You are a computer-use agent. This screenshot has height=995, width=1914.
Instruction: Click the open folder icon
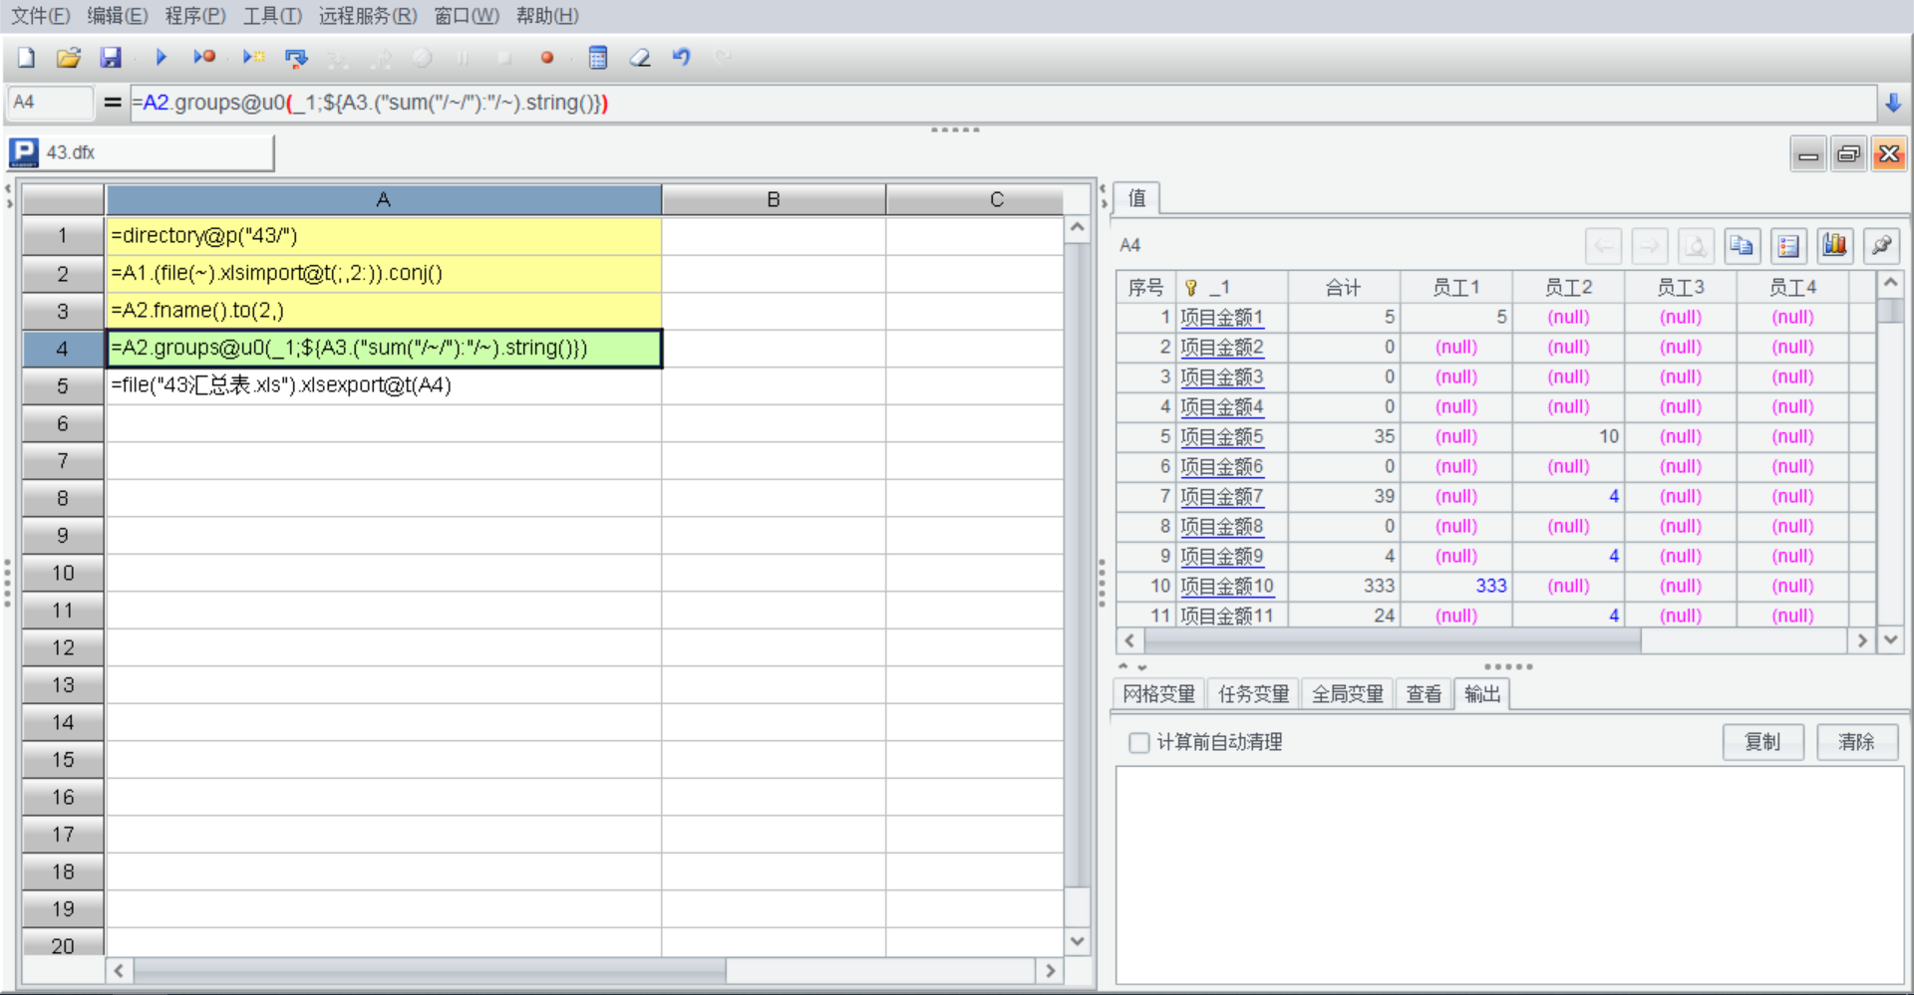tap(68, 58)
